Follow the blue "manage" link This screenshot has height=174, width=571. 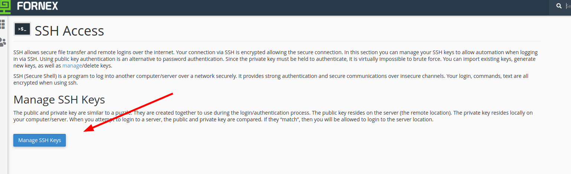[x=72, y=66]
